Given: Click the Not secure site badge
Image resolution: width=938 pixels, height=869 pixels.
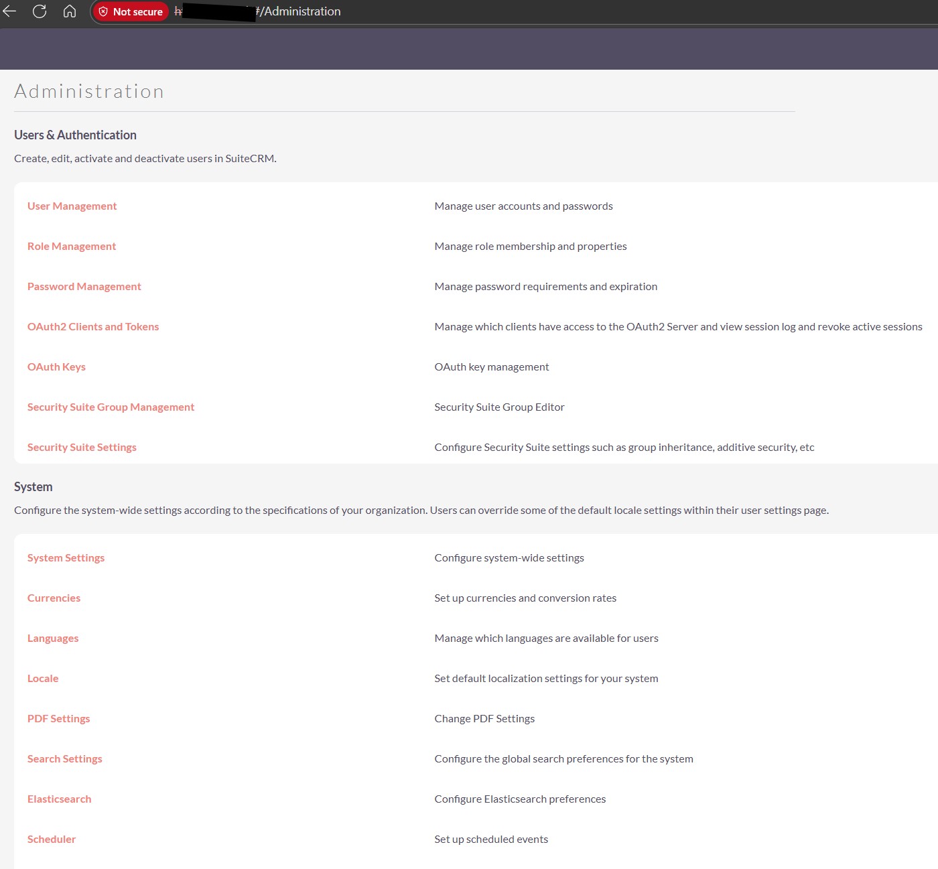Looking at the screenshot, I should click(x=131, y=12).
